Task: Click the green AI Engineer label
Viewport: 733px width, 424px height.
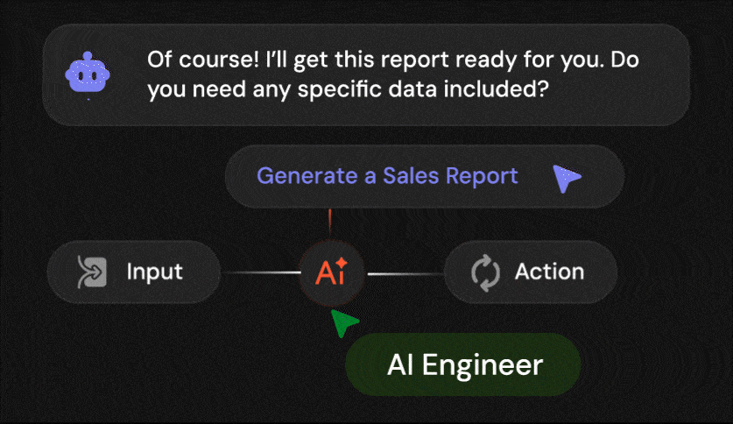Action: point(464,365)
